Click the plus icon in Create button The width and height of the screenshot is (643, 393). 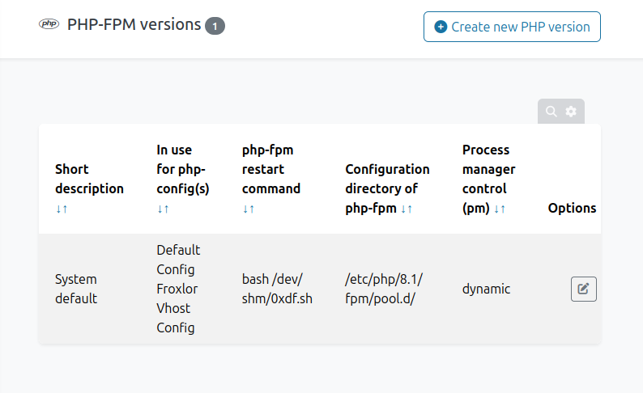(441, 27)
